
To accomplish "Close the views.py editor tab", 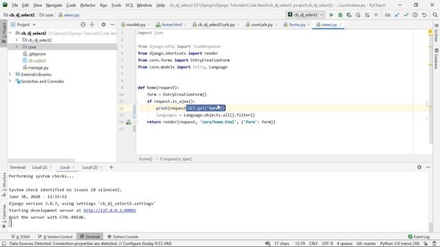I will pos(340,25).
